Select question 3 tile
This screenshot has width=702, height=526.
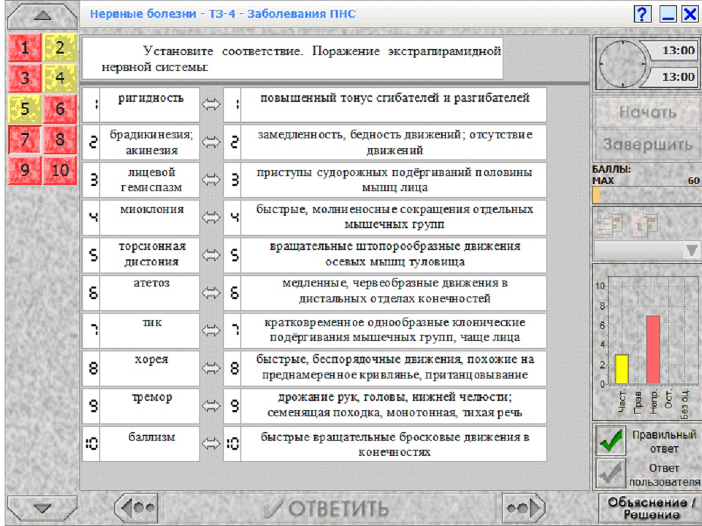tap(25, 78)
